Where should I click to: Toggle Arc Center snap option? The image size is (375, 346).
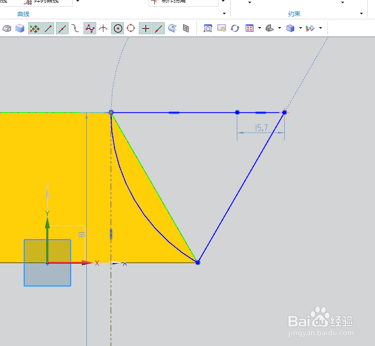[x=118, y=28]
